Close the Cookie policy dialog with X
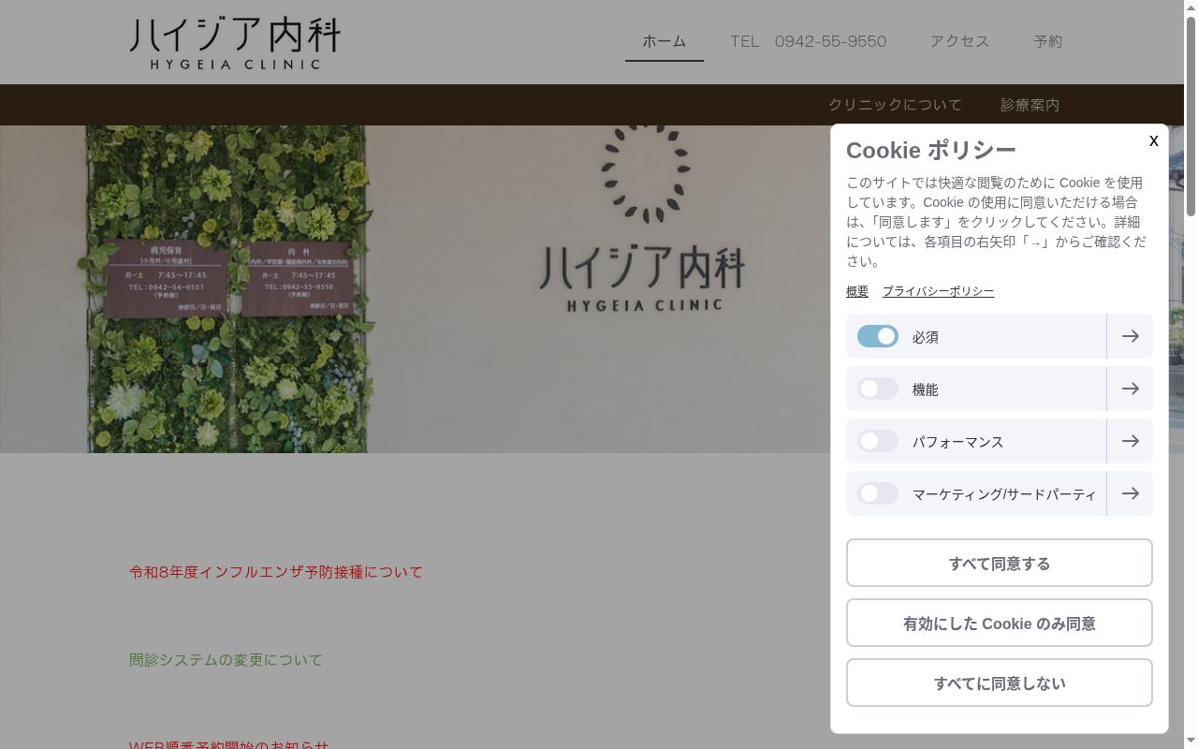The height and width of the screenshot is (749, 1198). 1154,140
